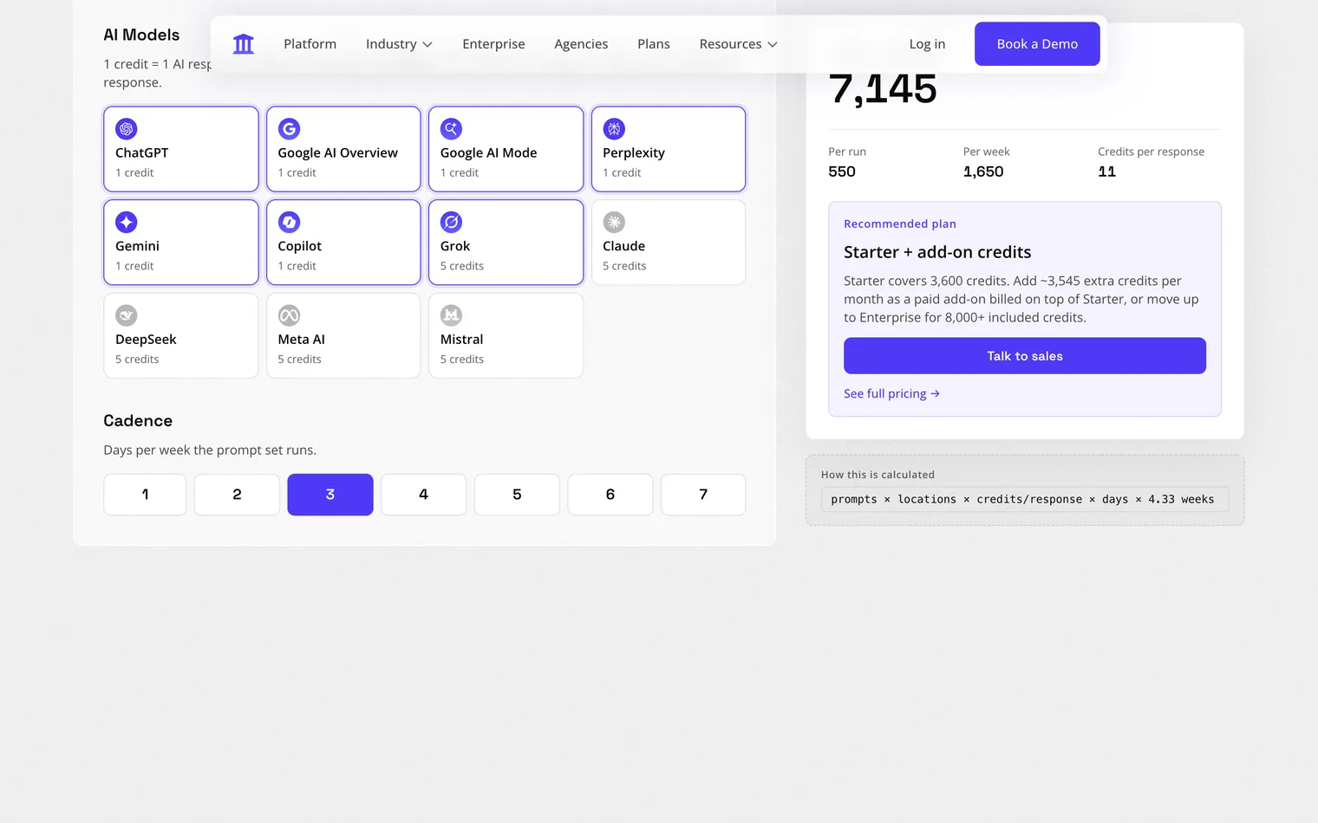This screenshot has height=823, width=1318.
Task: Click the AI Models section heading
Action: coord(141,35)
